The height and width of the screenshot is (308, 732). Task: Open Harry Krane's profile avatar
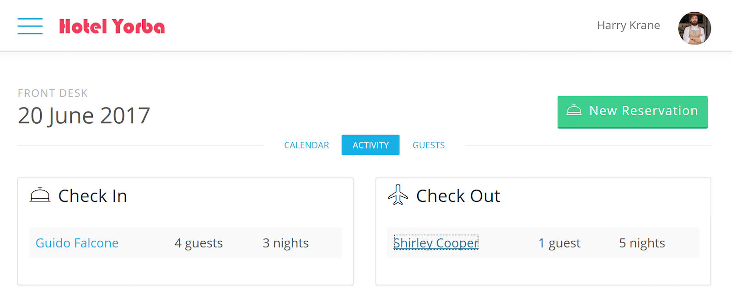coord(694,28)
